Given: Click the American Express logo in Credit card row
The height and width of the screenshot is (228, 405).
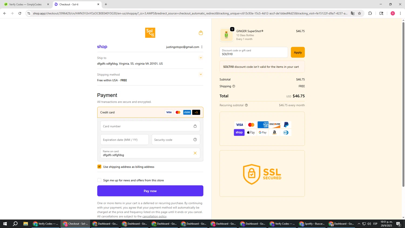Looking at the screenshot, I should pos(187,112).
